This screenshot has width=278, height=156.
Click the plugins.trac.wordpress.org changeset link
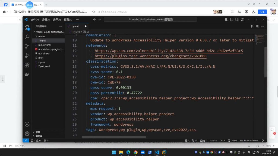click(x=150, y=56)
